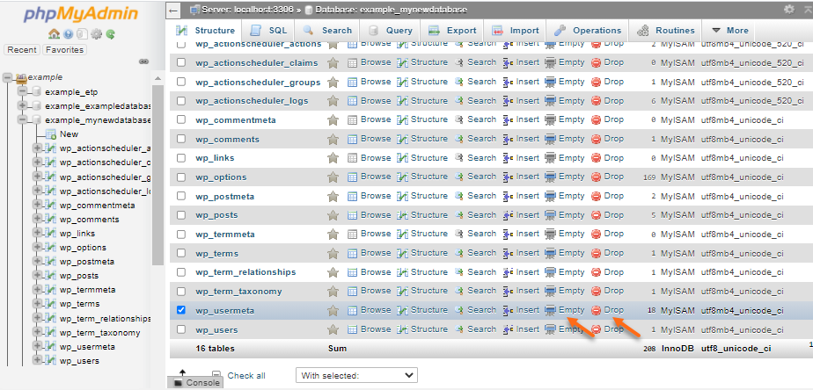Click the Console bar icon
The height and width of the screenshot is (390, 813).
178,383
